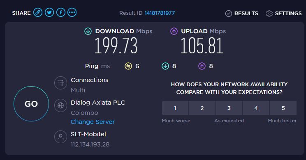Click the Change Server link
The height and width of the screenshot is (160, 306).
[93, 122]
